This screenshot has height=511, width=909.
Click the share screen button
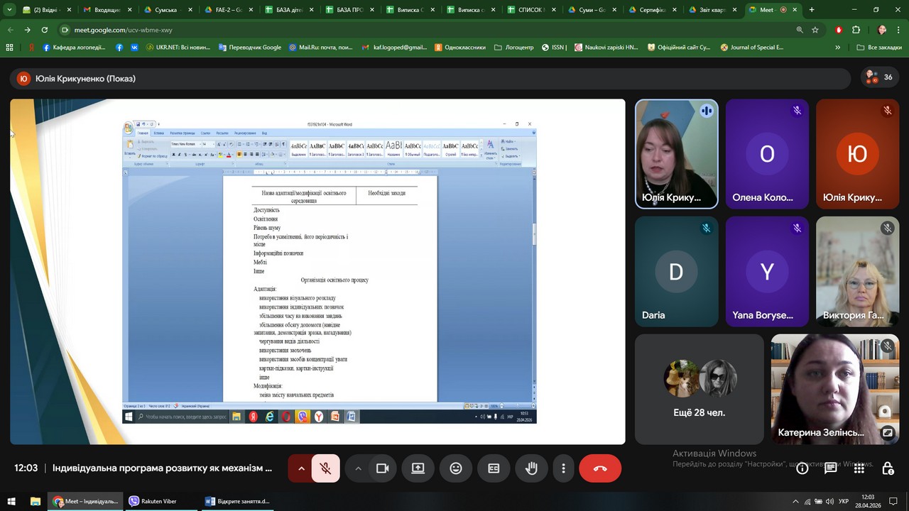click(418, 468)
